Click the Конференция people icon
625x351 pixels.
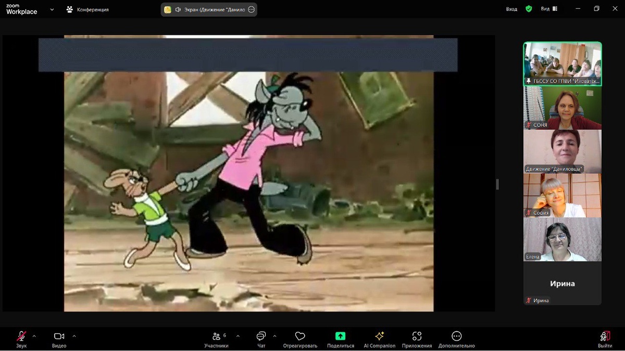click(x=70, y=9)
